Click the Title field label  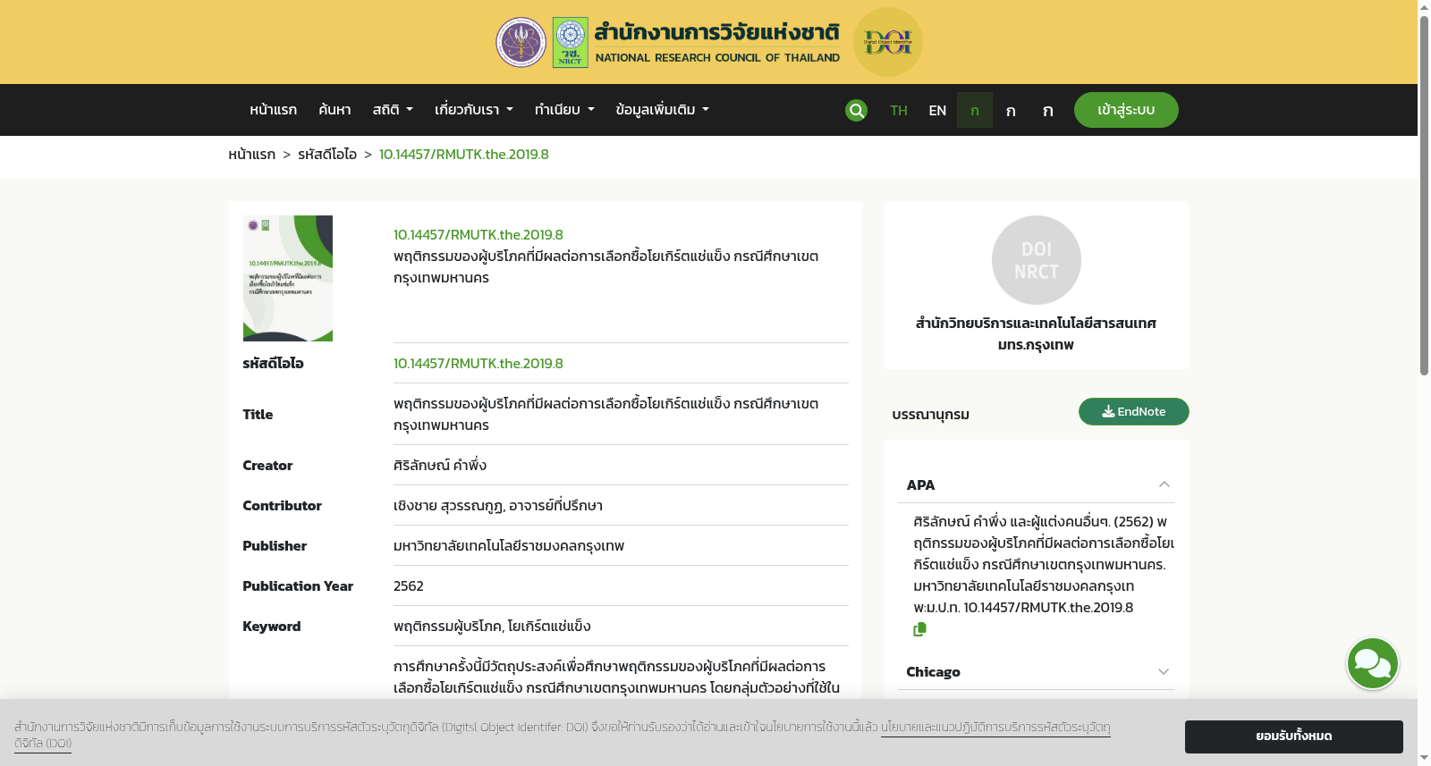coord(258,414)
